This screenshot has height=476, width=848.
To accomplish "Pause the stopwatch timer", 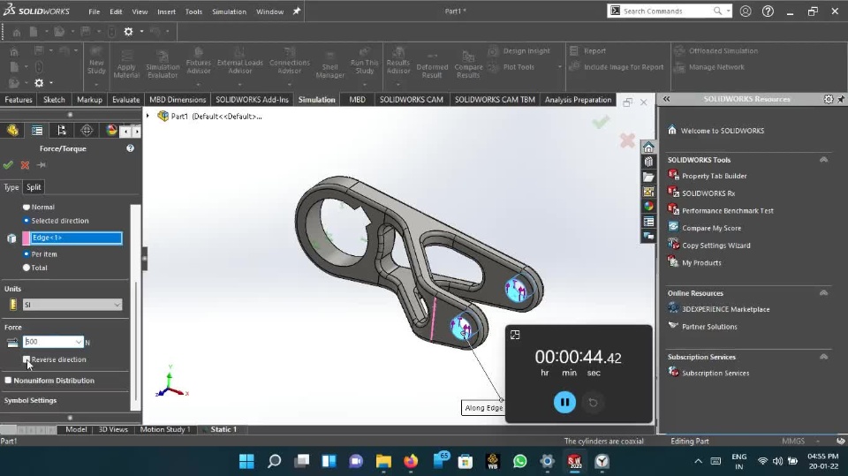I will click(x=564, y=402).
